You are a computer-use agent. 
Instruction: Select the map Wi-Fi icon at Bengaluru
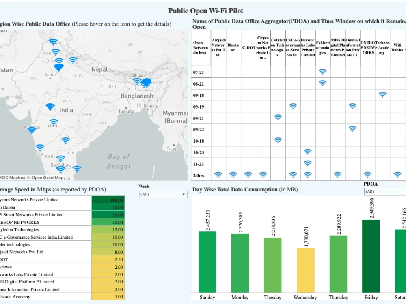pos(60,169)
